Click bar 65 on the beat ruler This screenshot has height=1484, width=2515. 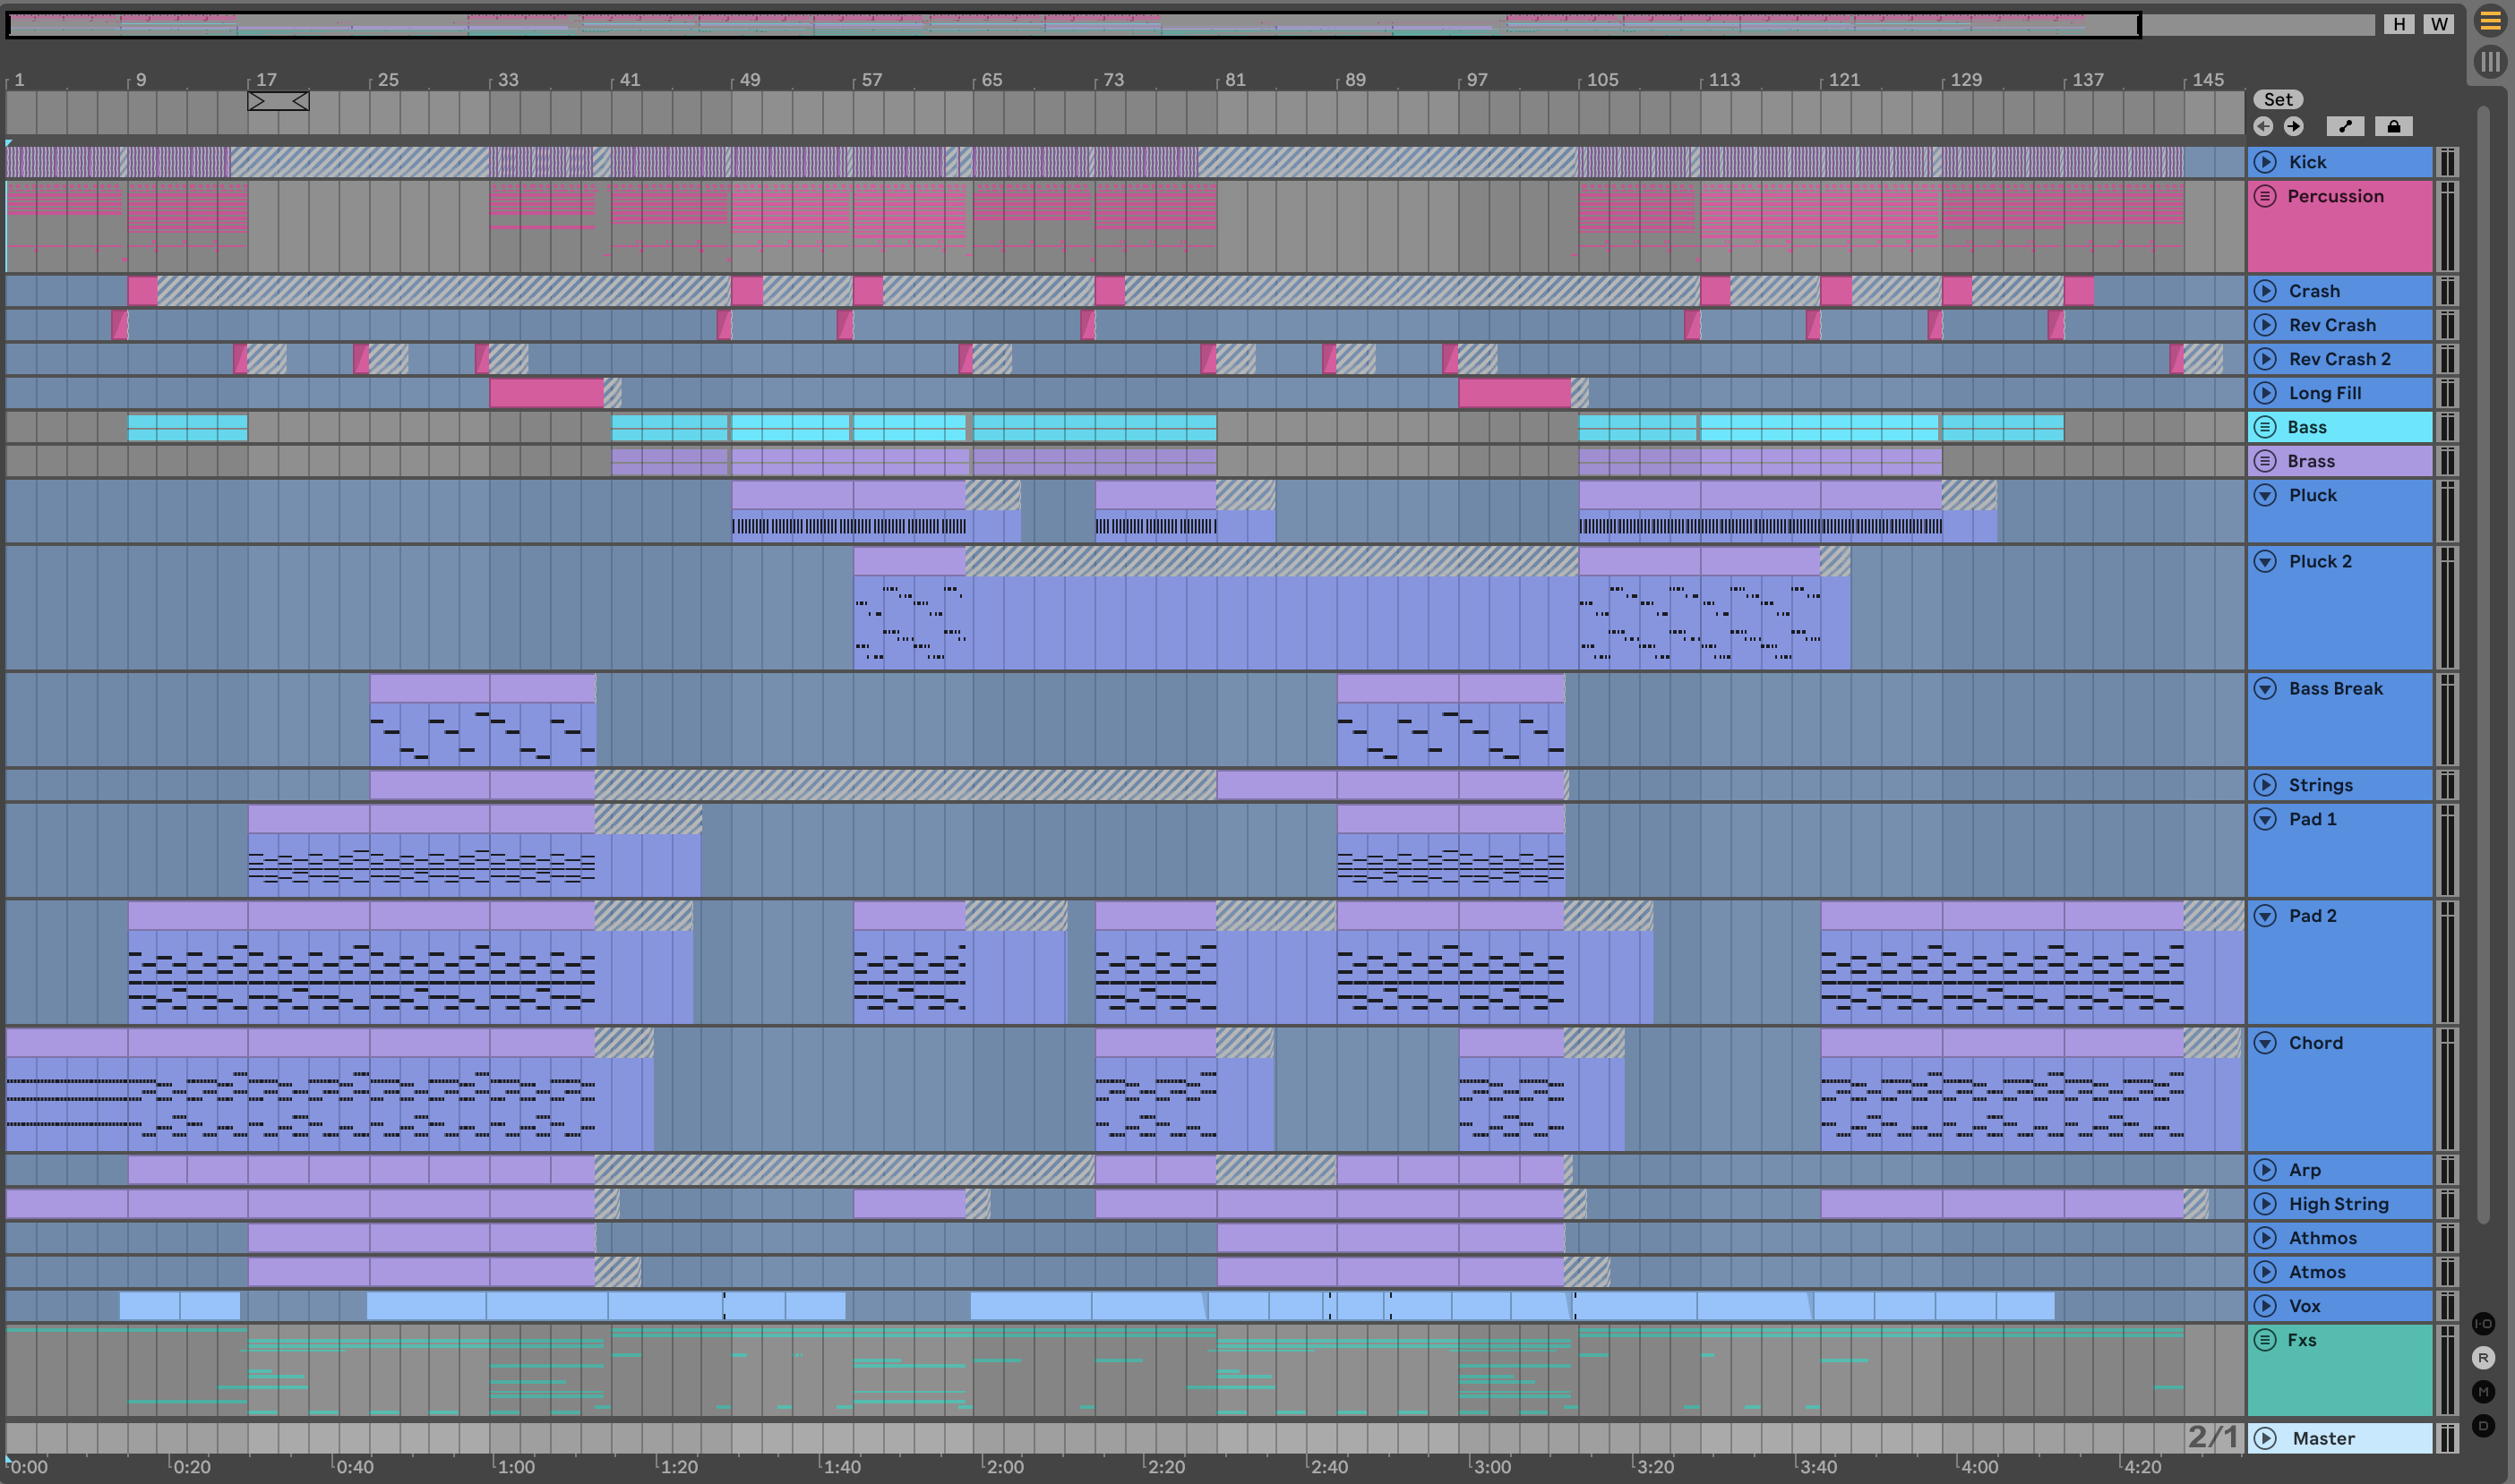pos(991,79)
